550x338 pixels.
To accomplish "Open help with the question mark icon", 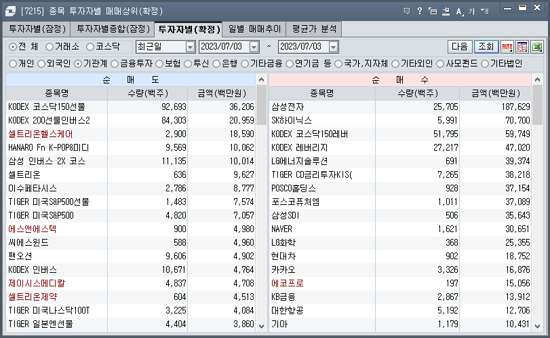I will tap(420, 12).
